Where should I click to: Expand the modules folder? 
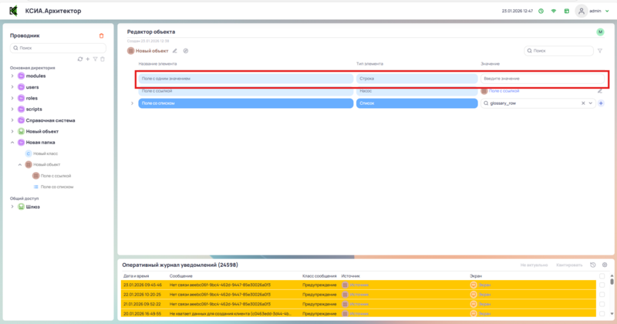coord(12,76)
